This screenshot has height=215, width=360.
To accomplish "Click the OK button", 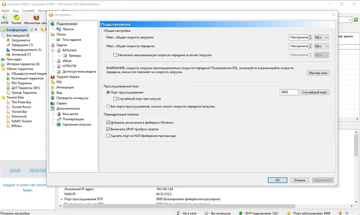I will [x=277, y=180].
